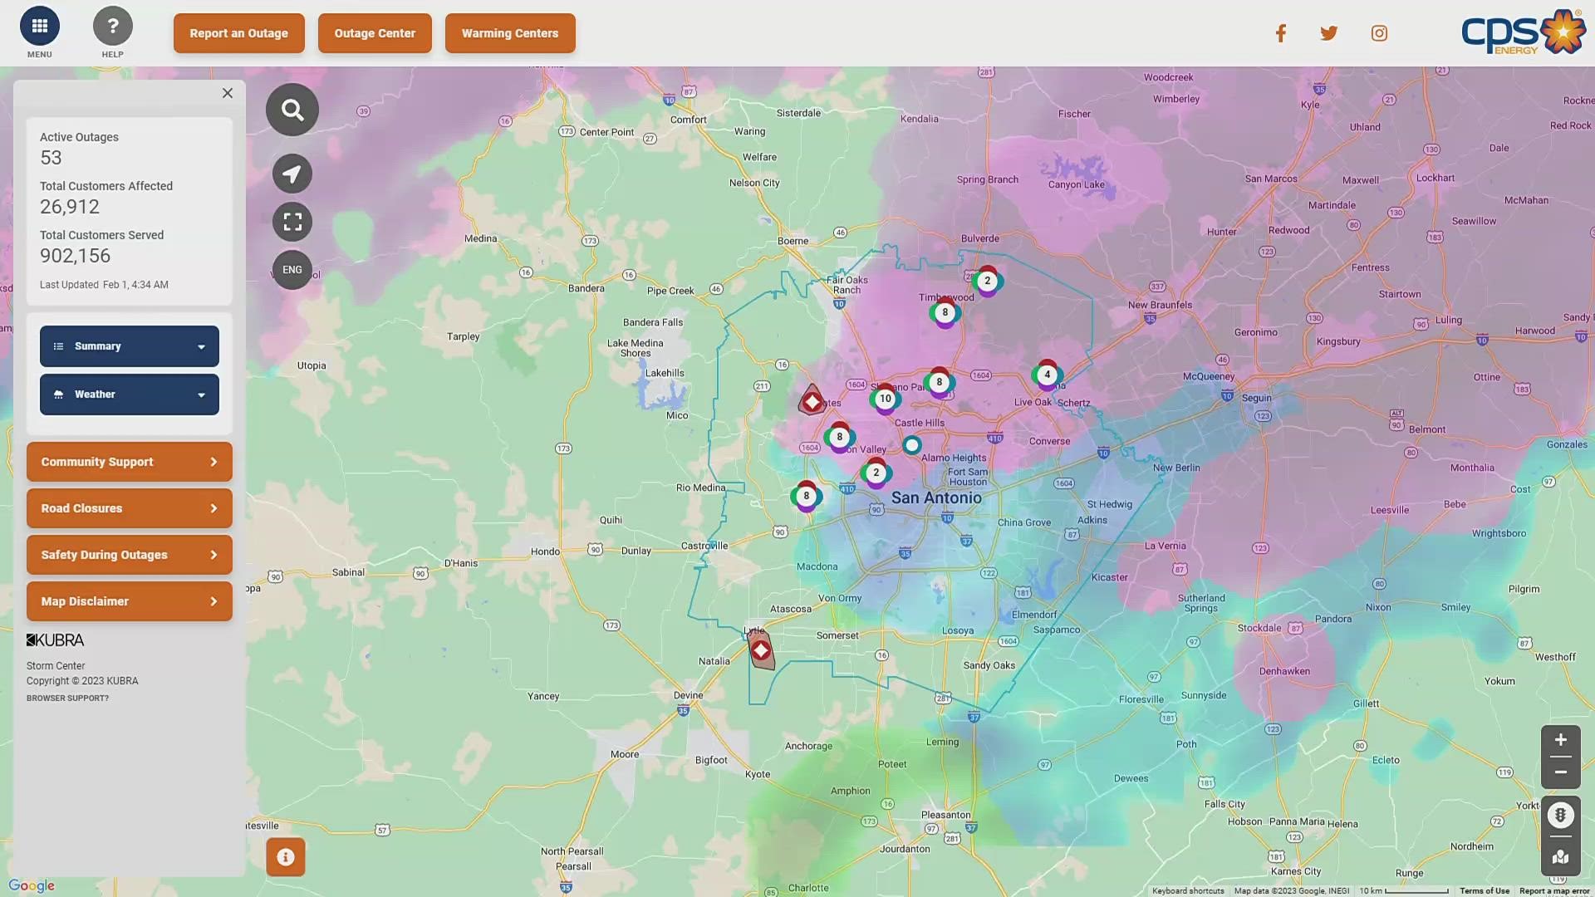Screen dimensions: 1595x897
Task: Open the Outage Center page
Action: [x=374, y=33]
